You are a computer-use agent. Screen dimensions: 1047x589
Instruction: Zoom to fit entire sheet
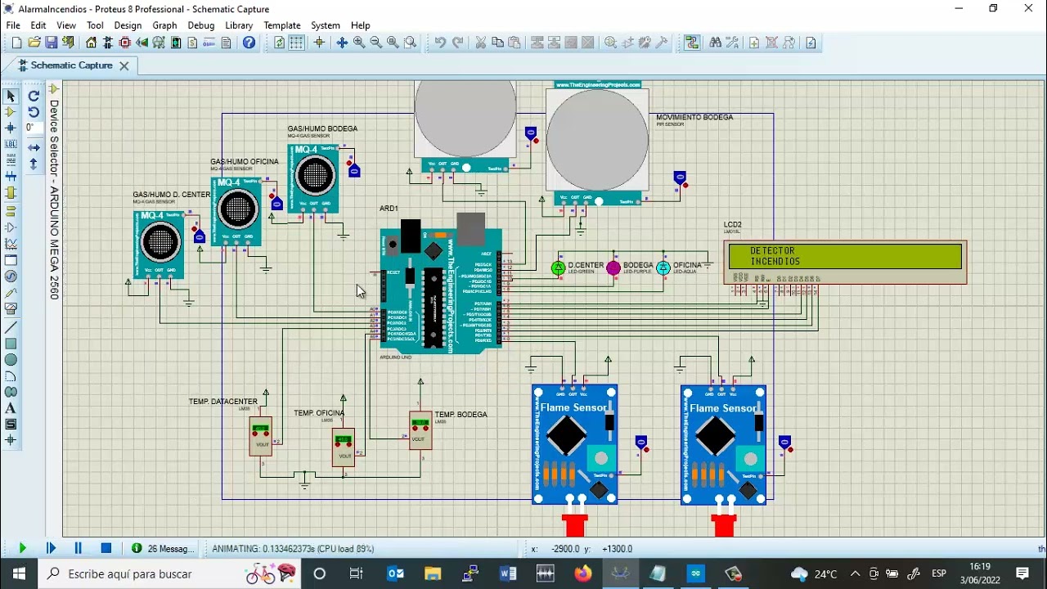[393, 43]
